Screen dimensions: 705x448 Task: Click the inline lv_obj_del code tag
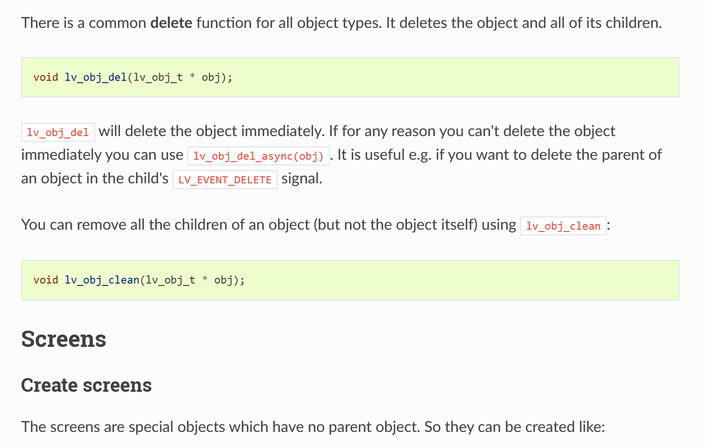click(58, 132)
